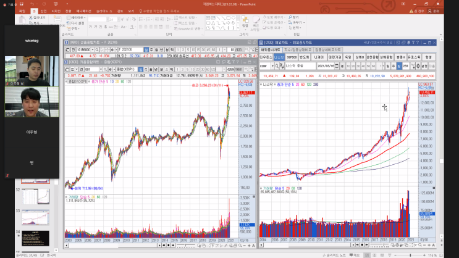Click the calendar icon beside date 2021/03/16
Image resolution: width=459 pixels, height=258 pixels.
[x=337, y=66]
